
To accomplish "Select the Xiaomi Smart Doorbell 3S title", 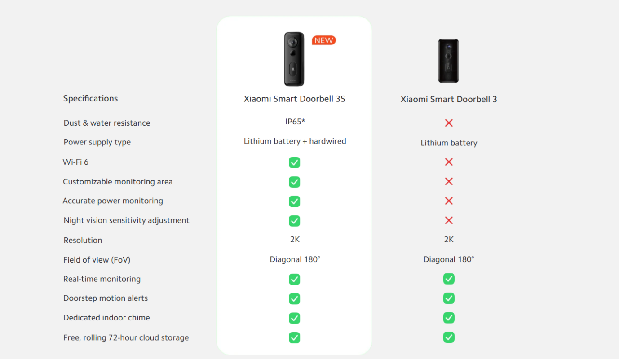I will click(294, 99).
